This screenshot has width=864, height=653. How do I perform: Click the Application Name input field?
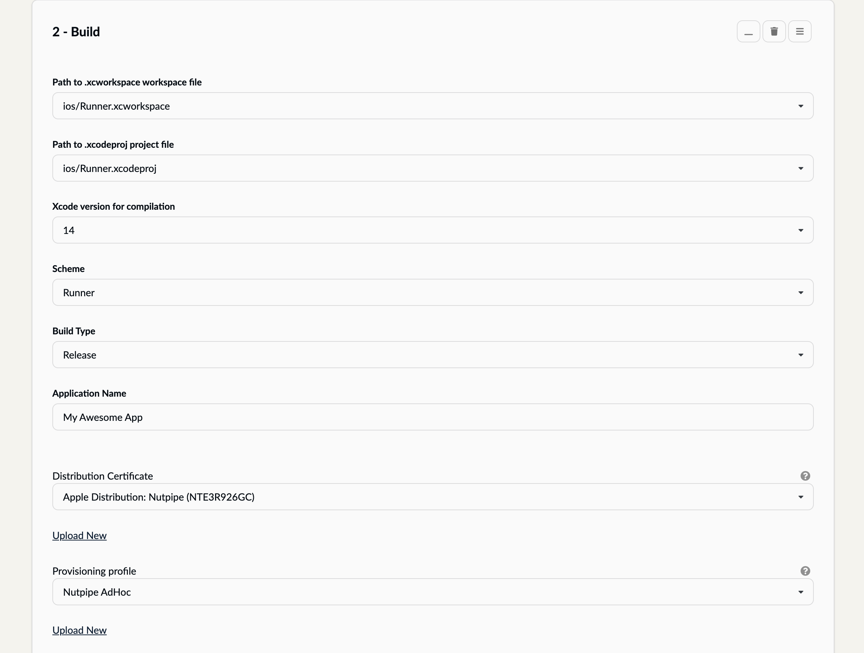(432, 417)
